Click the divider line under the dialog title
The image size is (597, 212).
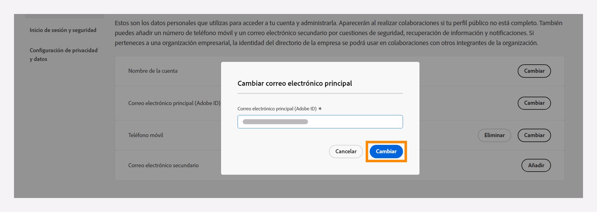tap(320, 94)
